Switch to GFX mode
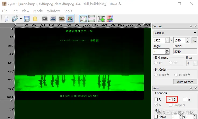The height and width of the screenshot is (119, 198). pos(70,19)
